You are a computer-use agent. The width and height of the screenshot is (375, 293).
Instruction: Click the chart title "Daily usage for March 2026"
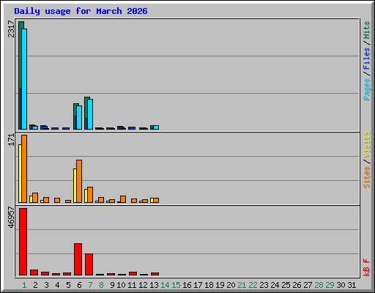pyautogui.click(x=81, y=11)
